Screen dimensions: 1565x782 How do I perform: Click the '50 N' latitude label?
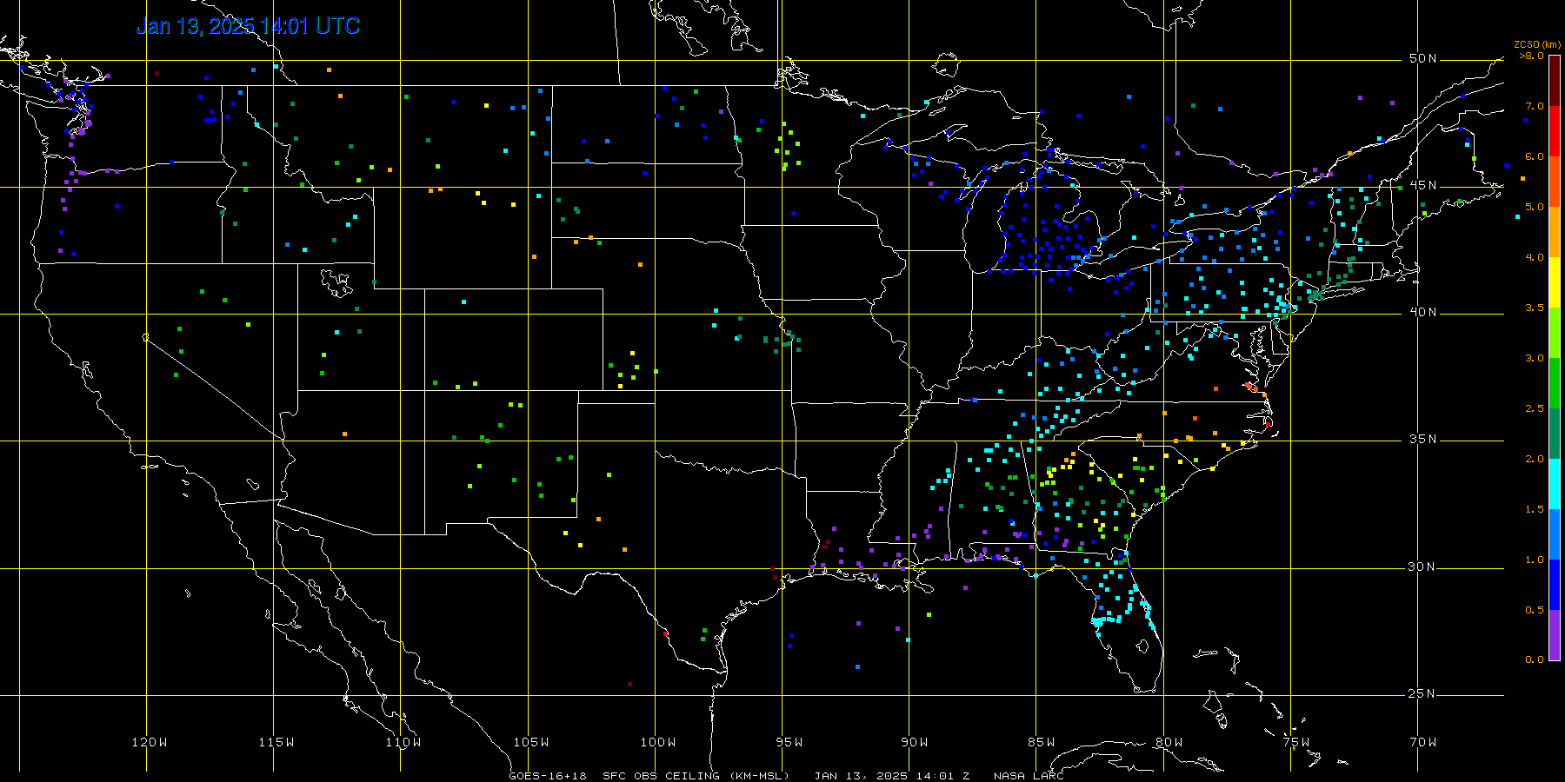1422,58
